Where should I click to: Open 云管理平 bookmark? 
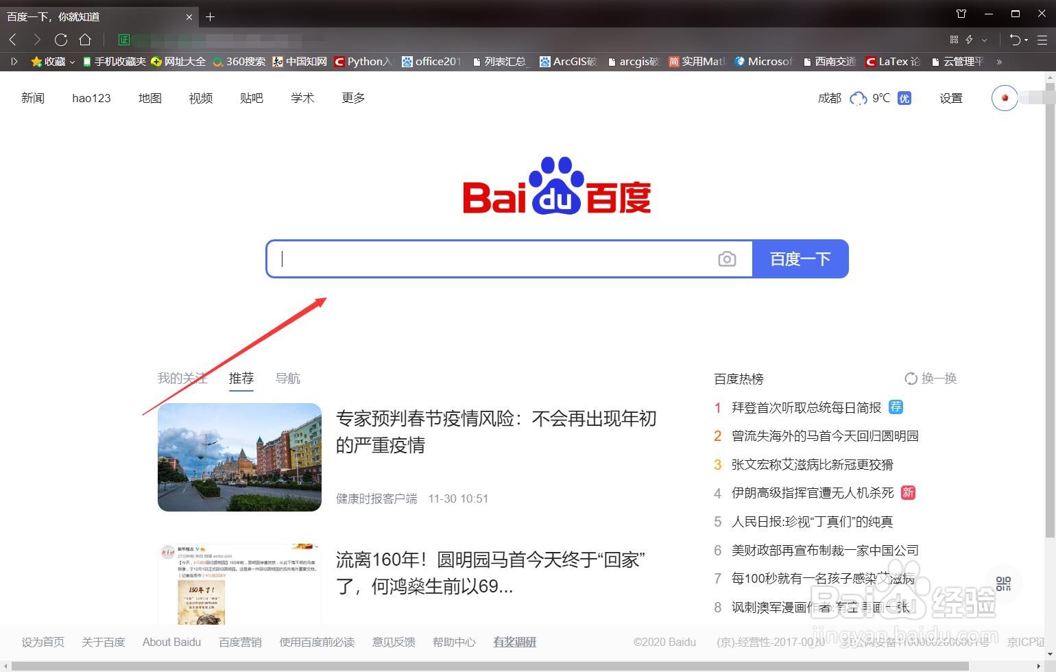tap(958, 62)
